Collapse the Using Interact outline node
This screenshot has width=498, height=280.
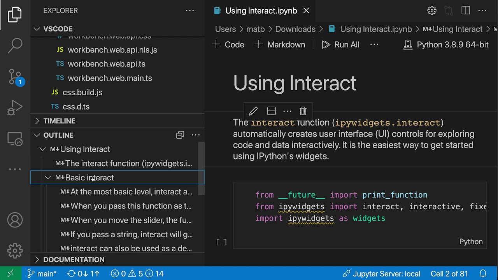pyautogui.click(x=42, y=149)
